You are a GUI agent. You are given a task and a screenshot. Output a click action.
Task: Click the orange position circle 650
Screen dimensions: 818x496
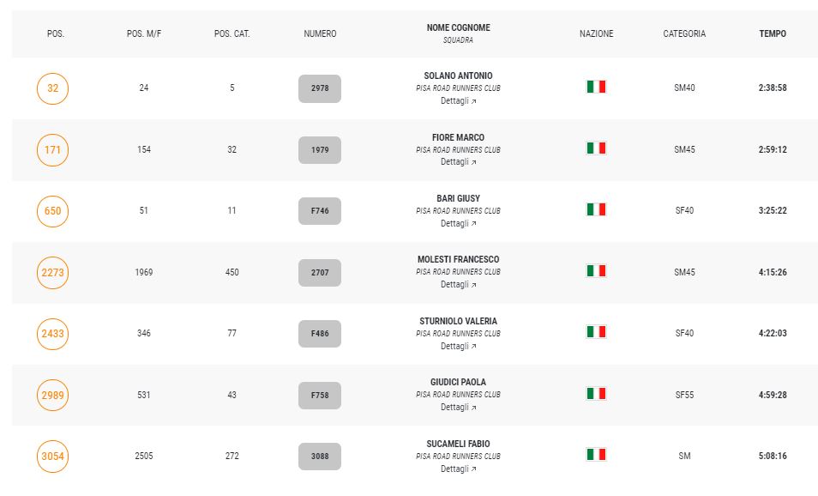click(x=52, y=211)
